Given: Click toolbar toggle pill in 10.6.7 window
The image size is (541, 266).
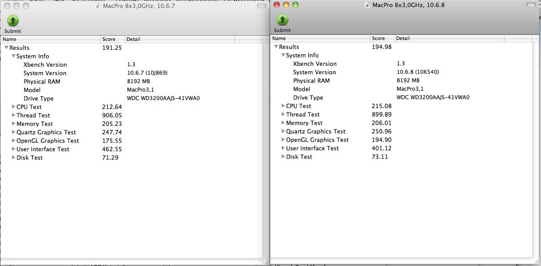Looking at the screenshot, I should (261, 6).
